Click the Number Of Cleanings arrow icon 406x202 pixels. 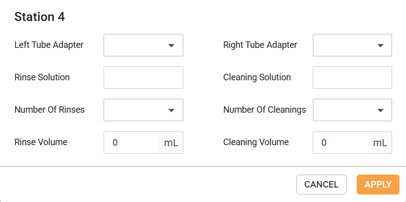381,110
